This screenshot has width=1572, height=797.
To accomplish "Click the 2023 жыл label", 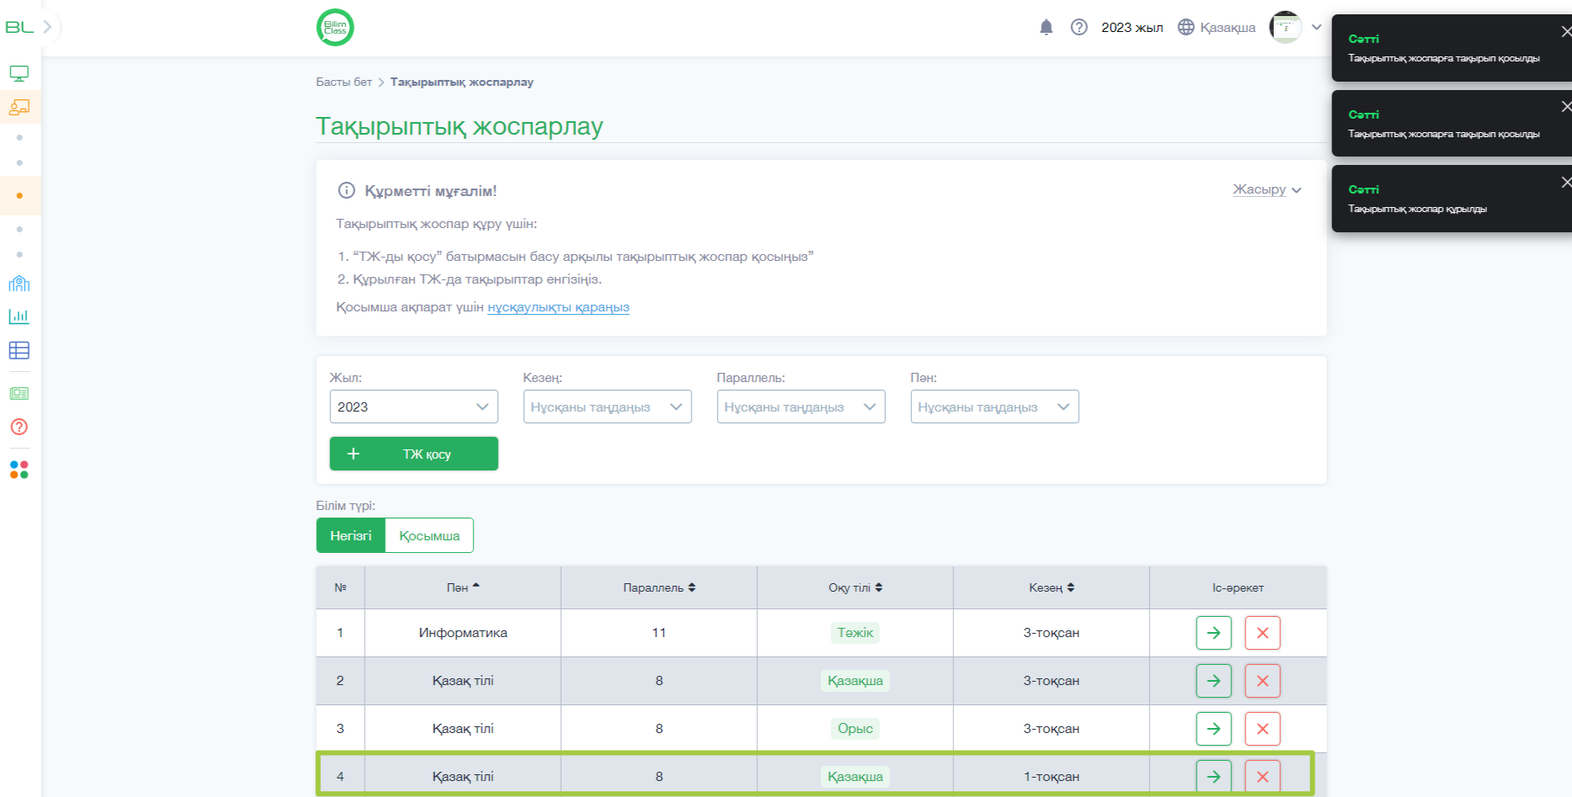I will pyautogui.click(x=1132, y=28).
